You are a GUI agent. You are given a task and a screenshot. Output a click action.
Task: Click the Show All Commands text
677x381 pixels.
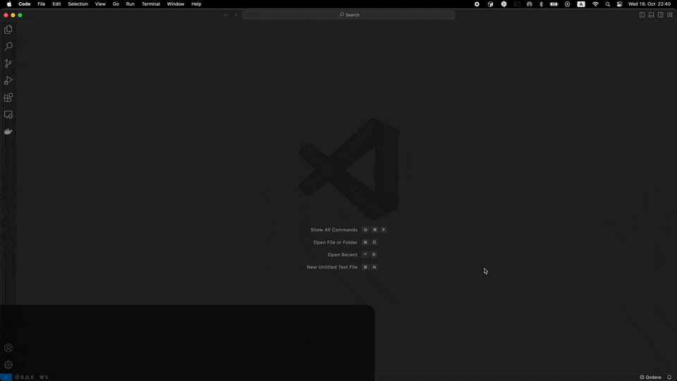tap(334, 230)
